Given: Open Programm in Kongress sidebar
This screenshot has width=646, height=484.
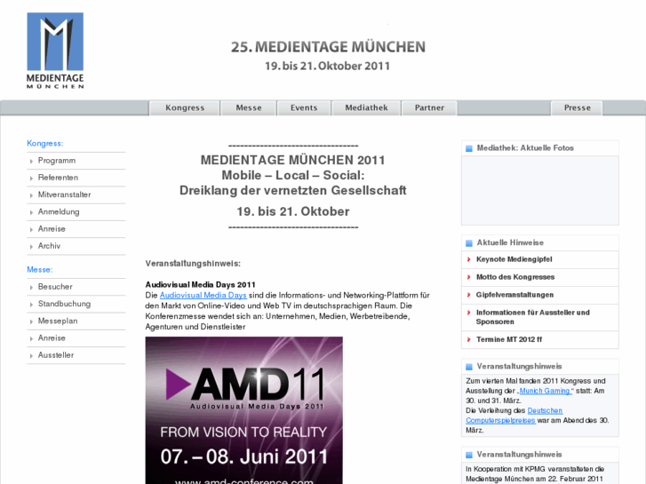Looking at the screenshot, I should coord(57,161).
